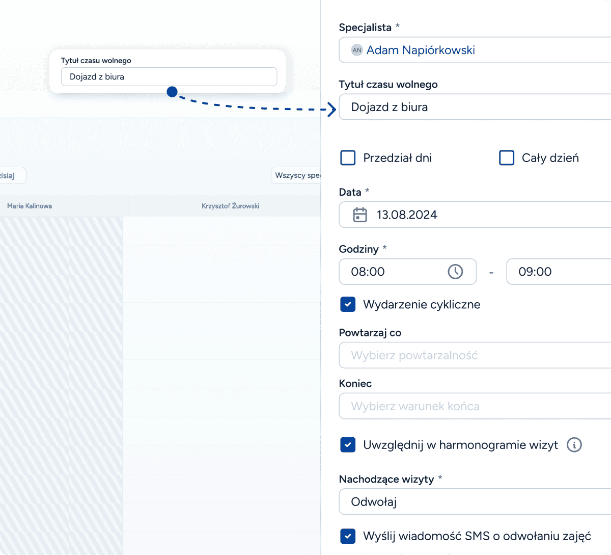This screenshot has width=611, height=555.
Task: Expand the Nachodzące wizyty dropdown showing Odwołaj
Action: click(x=475, y=502)
